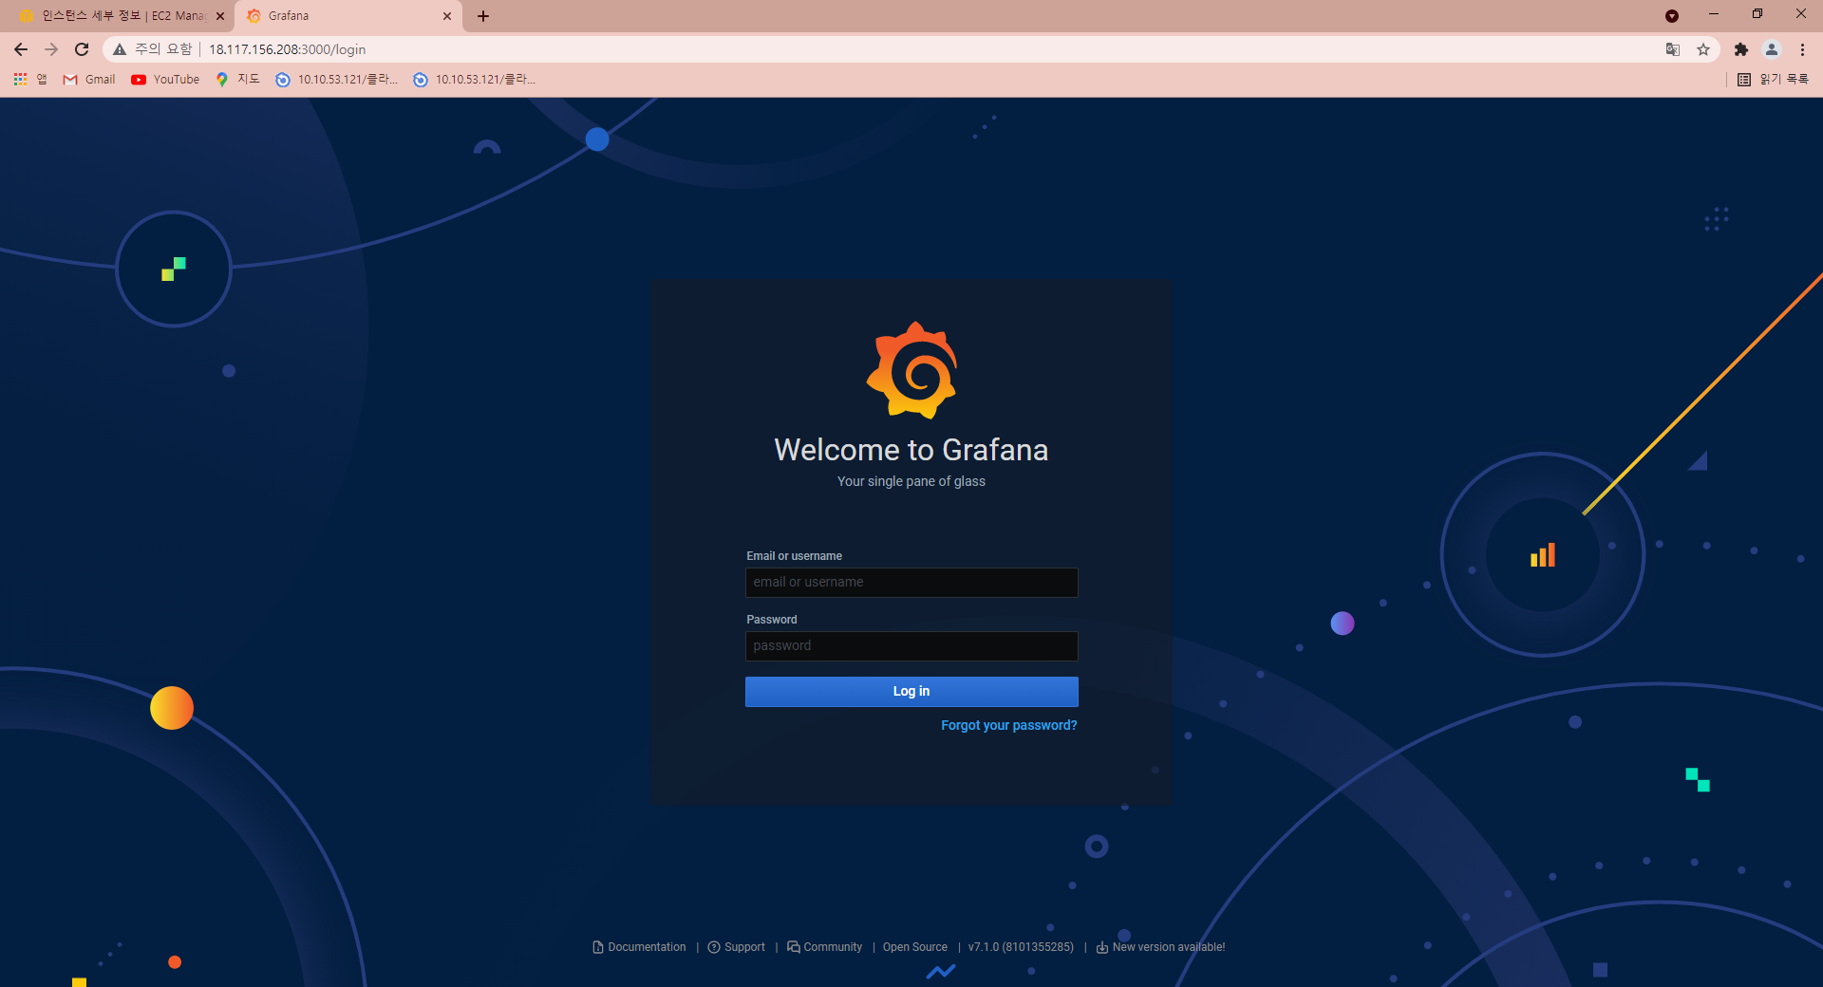Open the second 10.10.53.121 bookmark
The height and width of the screenshot is (987, 1823).
(x=475, y=80)
